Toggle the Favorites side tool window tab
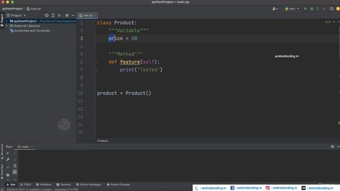The height and width of the screenshot is (191, 340). pyautogui.click(x=2, y=171)
